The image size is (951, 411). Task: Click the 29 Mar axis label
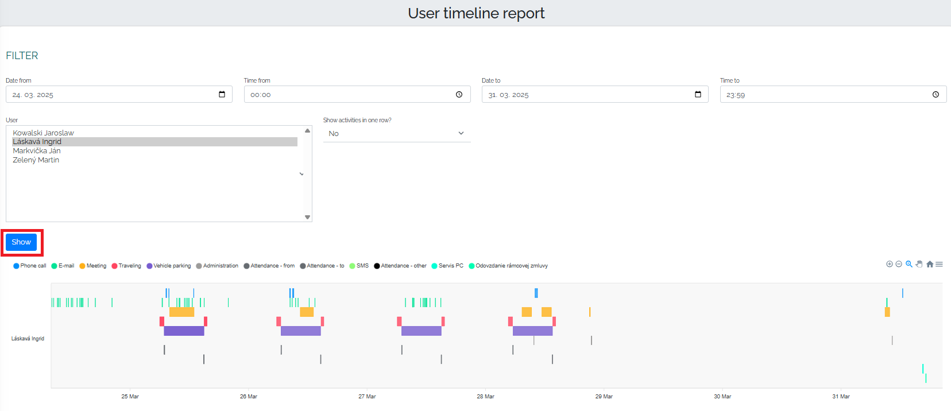point(604,397)
